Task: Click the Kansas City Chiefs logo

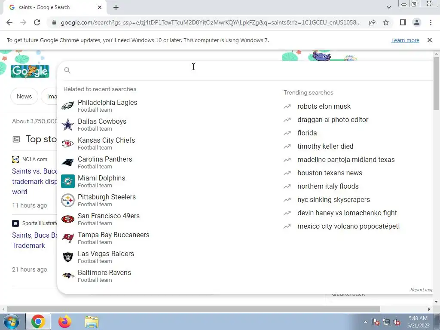Action: coord(67,144)
